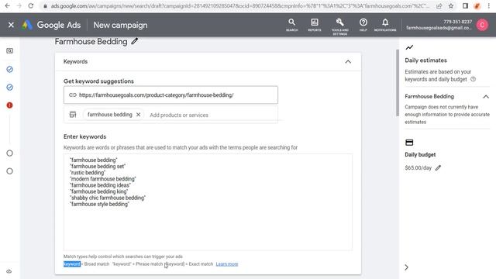Image resolution: width=496 pixels, height=279 pixels.
Task: Open the Learn more match types link
Action: point(227,264)
